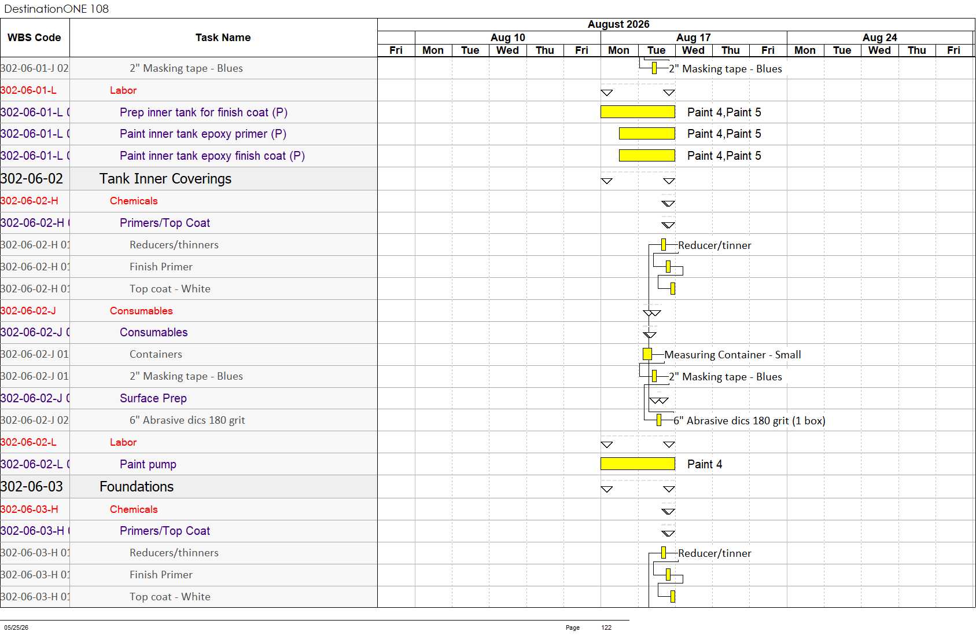Click the Paint inner tank epoxy finish coat bar
976x635 pixels.
(647, 155)
